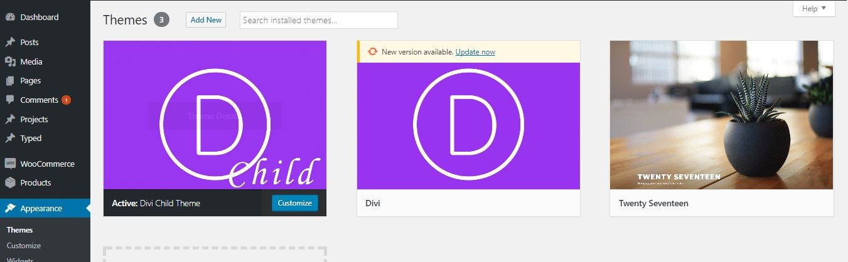Open Projects menu item
Screen dimensions: 848x262
[45, 119]
